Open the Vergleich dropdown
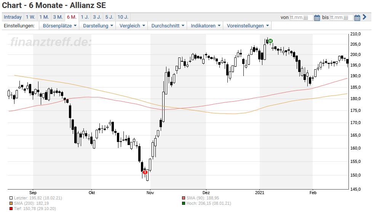The height and width of the screenshot is (212, 374). pyautogui.click(x=132, y=26)
